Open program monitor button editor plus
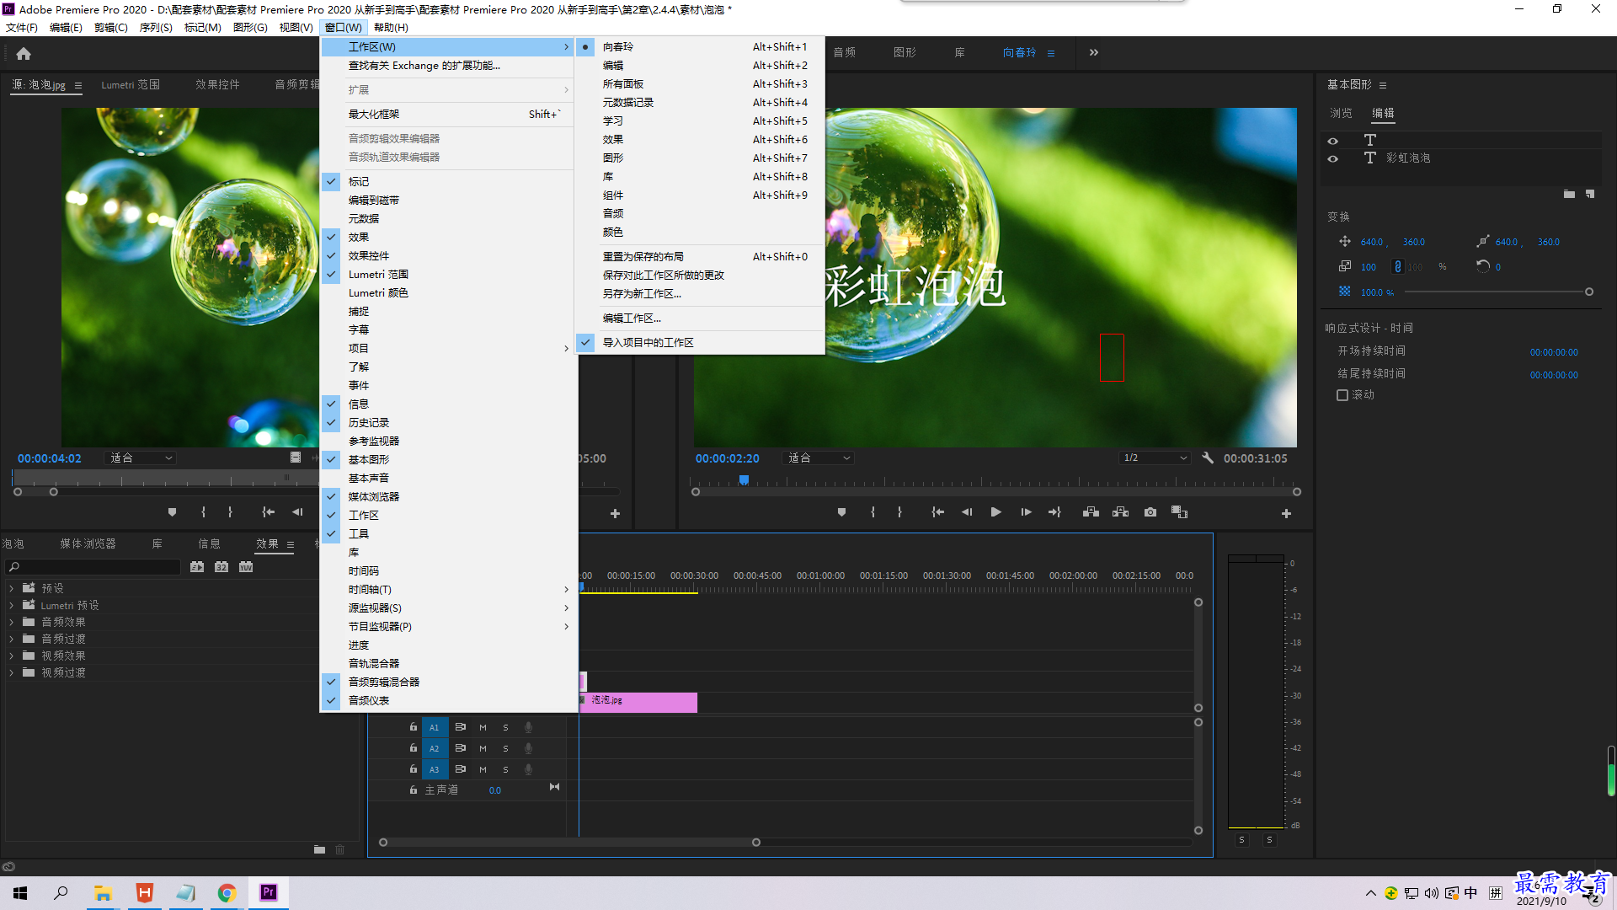This screenshot has height=910, width=1617. tap(1286, 513)
